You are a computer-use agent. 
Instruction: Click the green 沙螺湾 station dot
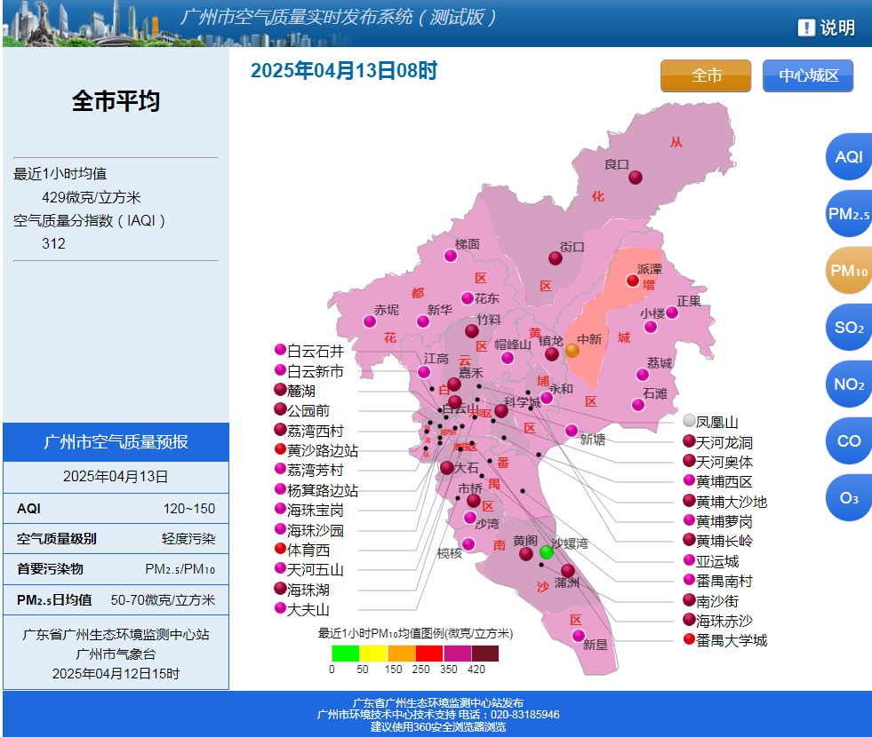(x=547, y=552)
